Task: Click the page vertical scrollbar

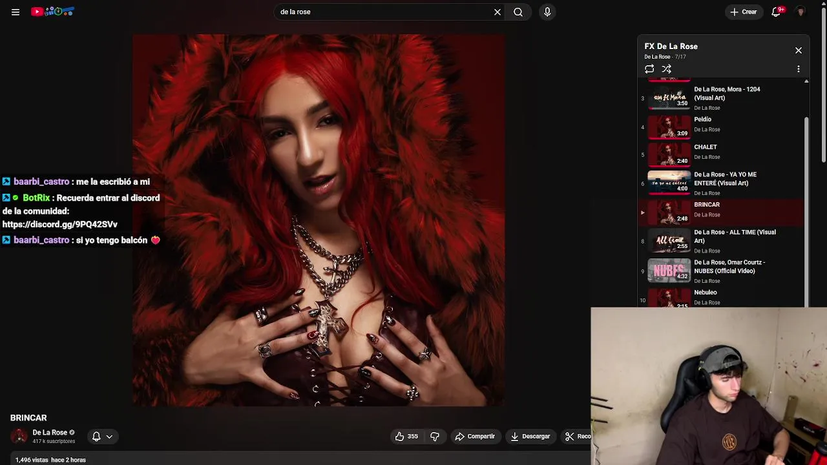Action: point(824,84)
